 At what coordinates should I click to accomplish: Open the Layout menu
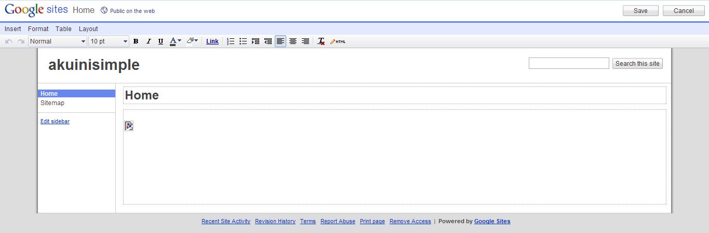coord(88,29)
